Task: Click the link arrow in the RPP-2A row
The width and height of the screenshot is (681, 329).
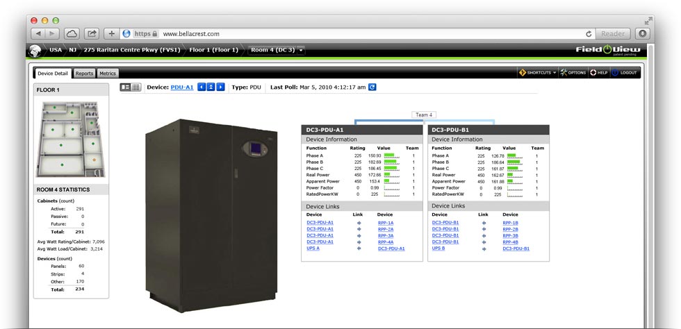Action: pyautogui.click(x=359, y=230)
